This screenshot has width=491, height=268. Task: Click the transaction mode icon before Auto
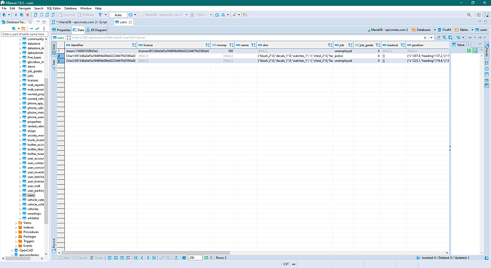[100, 15]
